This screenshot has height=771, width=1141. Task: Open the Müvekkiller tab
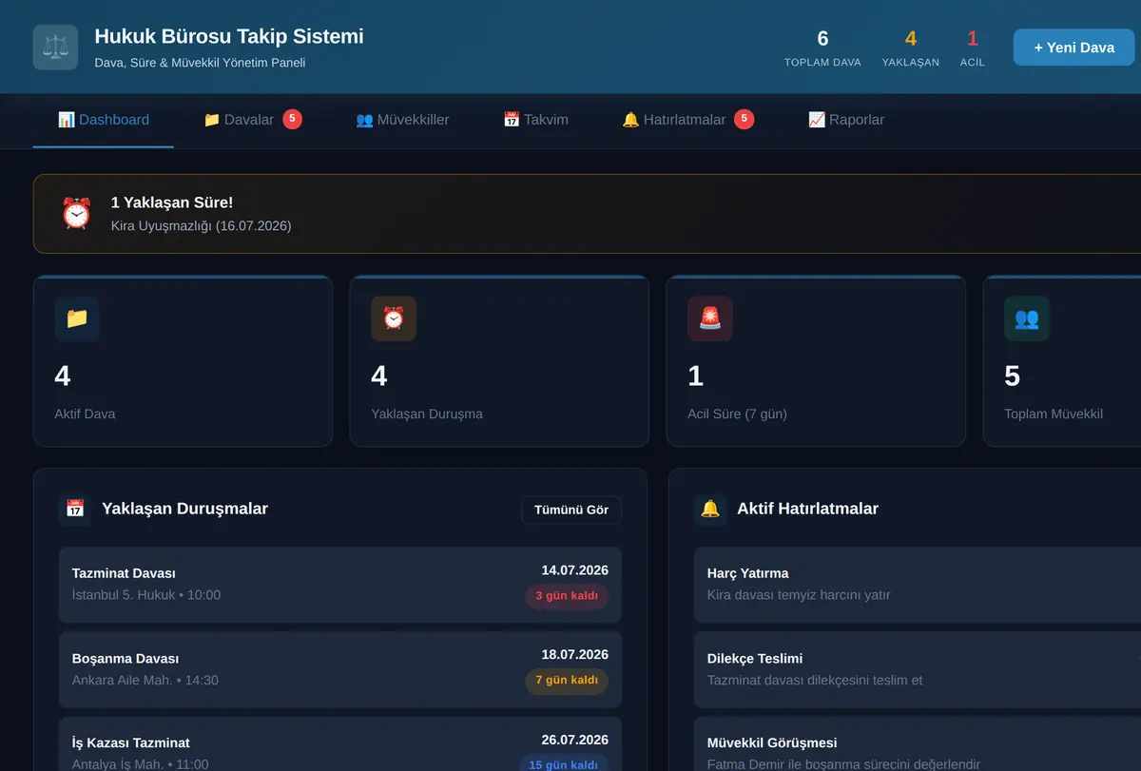(402, 120)
